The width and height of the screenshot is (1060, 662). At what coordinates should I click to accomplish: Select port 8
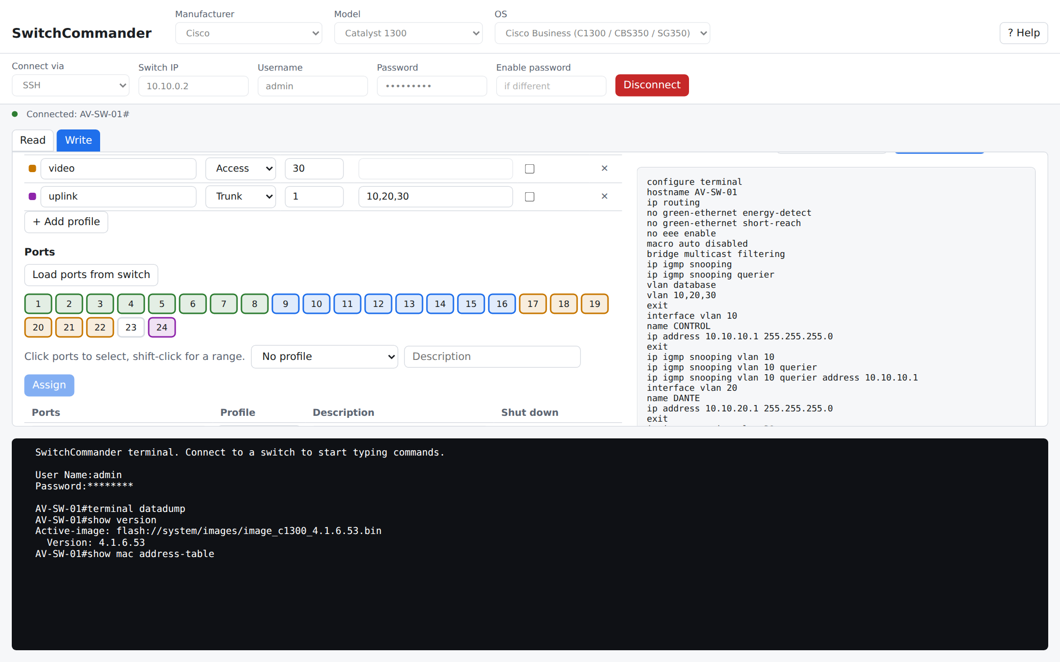[255, 304]
